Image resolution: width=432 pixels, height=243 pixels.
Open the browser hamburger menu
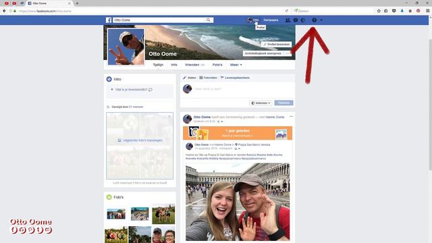coord(427,11)
